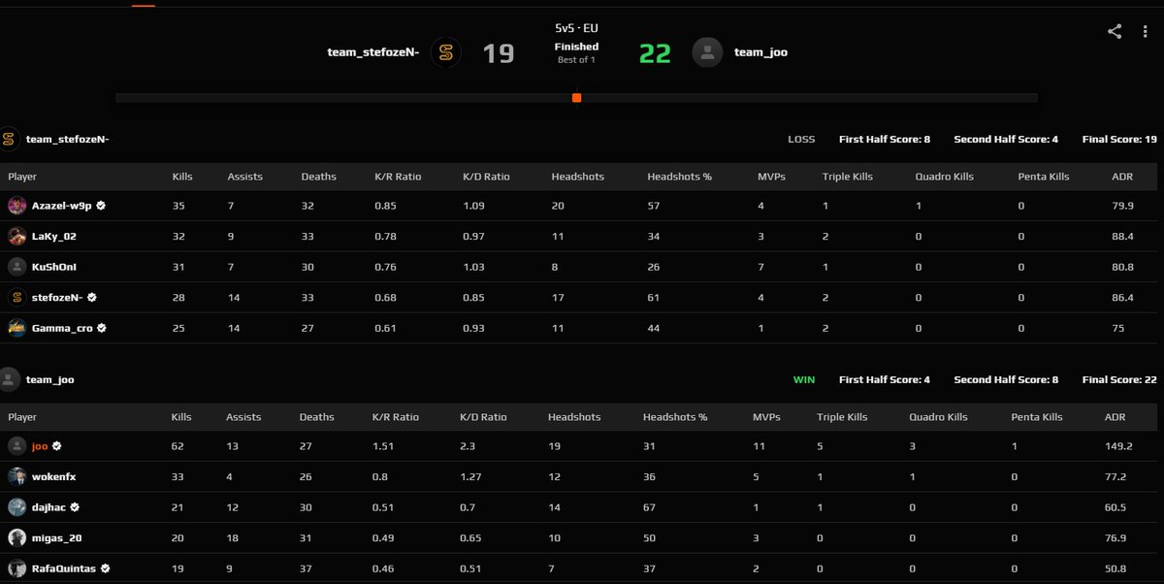Sort first table by Kills column
Image resolution: width=1164 pixels, height=584 pixels.
(182, 177)
